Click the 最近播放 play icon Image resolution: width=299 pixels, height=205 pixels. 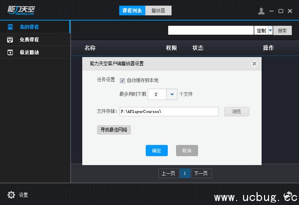(10, 52)
